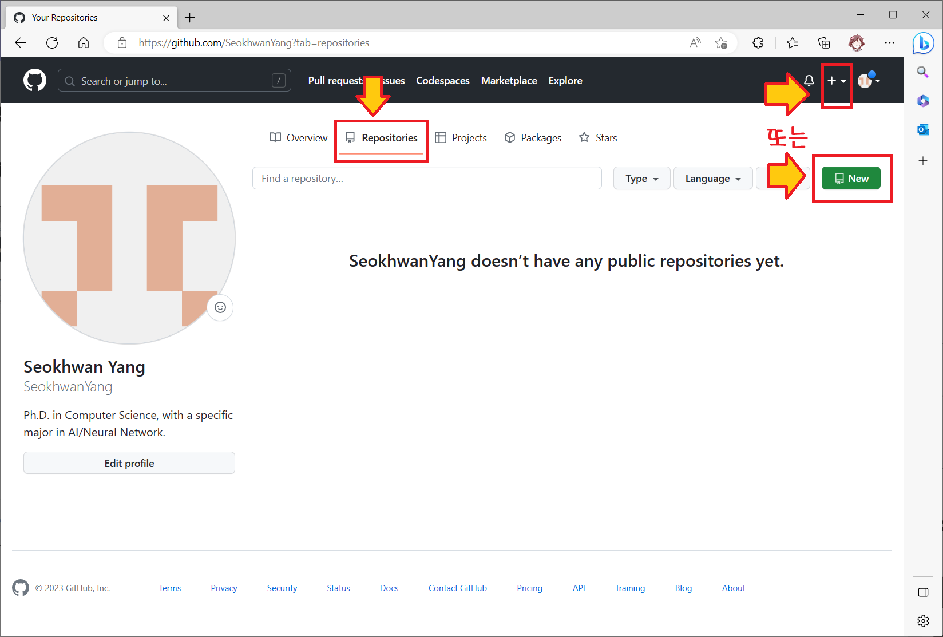The height and width of the screenshot is (637, 943).
Task: Open Explore from the header
Action: pos(565,81)
